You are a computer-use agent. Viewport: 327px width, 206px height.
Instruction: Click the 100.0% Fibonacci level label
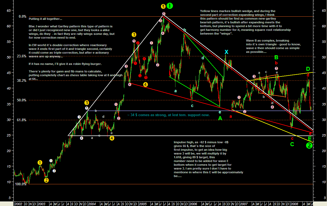(20, 184)
